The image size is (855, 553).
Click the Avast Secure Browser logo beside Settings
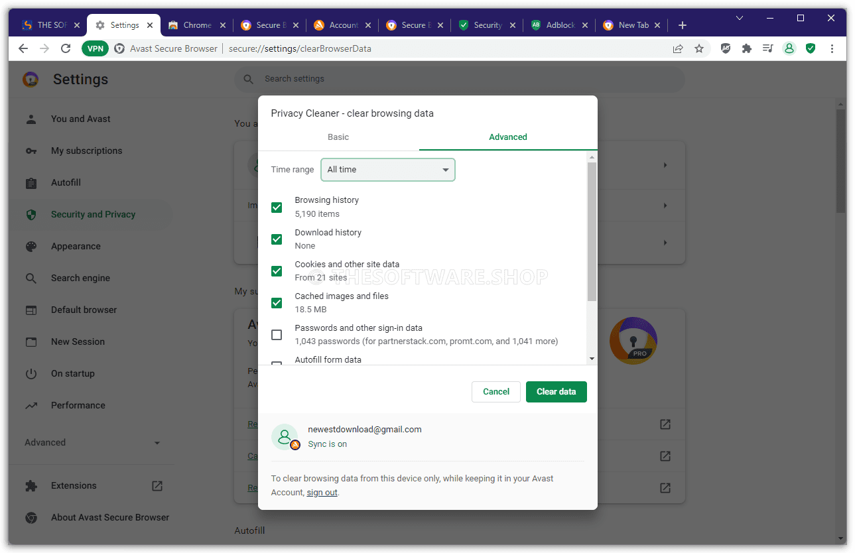click(x=31, y=80)
